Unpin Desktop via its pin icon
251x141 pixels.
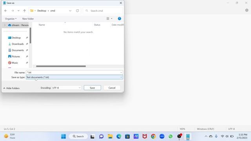coord(27,38)
